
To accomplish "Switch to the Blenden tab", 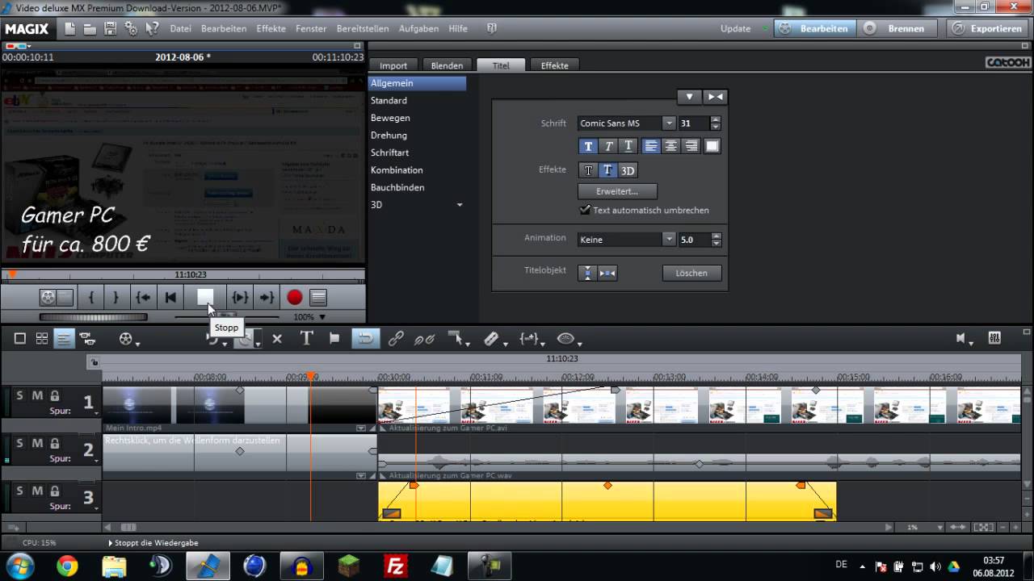I will click(447, 65).
